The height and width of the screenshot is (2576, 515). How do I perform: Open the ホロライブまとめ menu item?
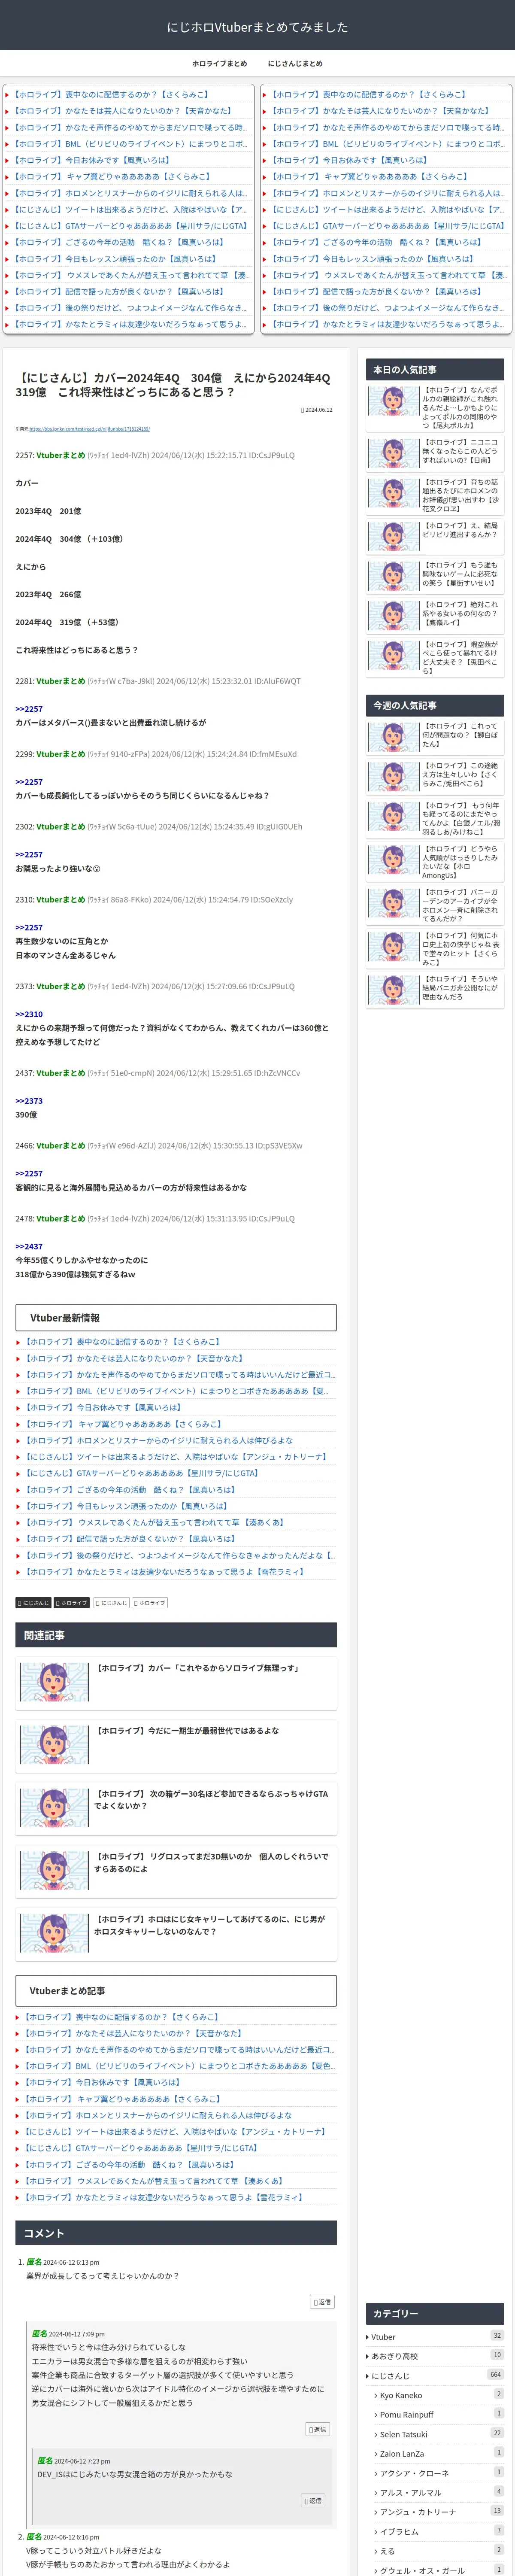point(219,63)
